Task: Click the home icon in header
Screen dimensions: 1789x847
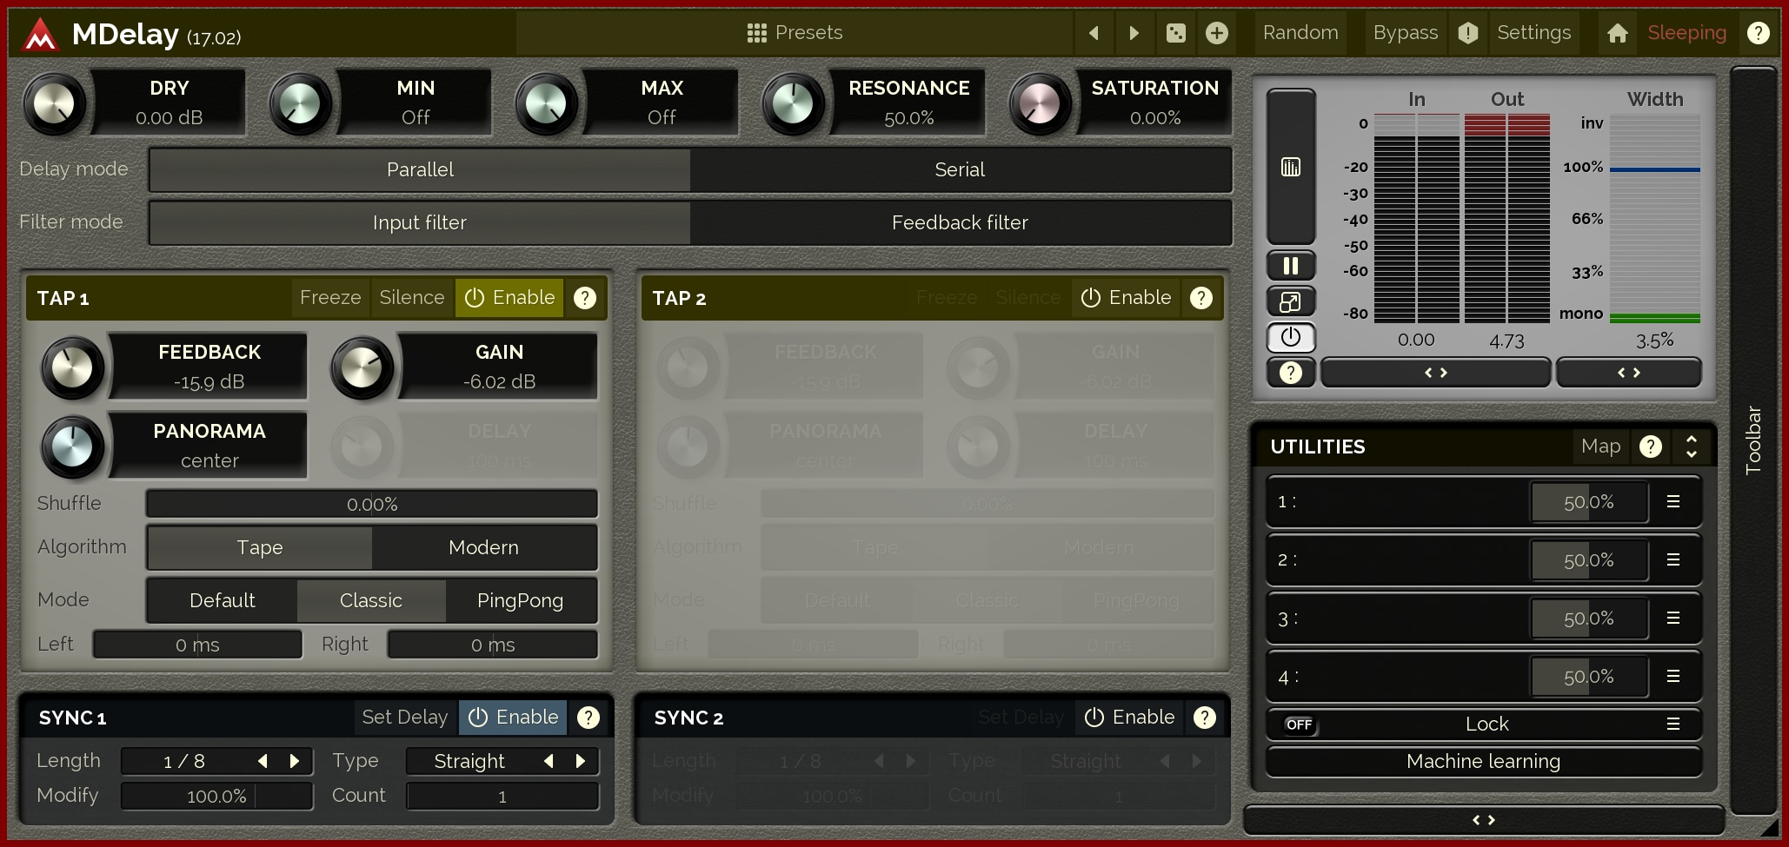Action: point(1617,33)
